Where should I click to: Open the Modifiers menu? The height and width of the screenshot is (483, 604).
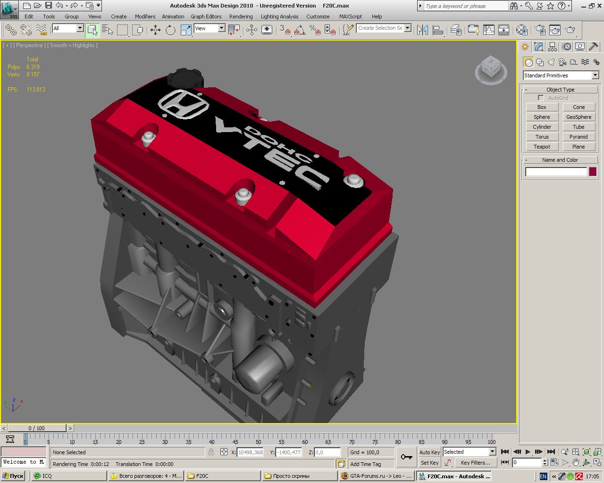[x=145, y=17]
